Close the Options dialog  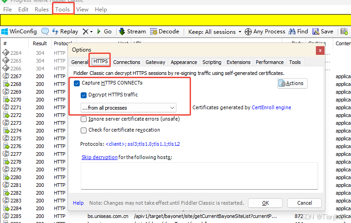(x=320, y=50)
